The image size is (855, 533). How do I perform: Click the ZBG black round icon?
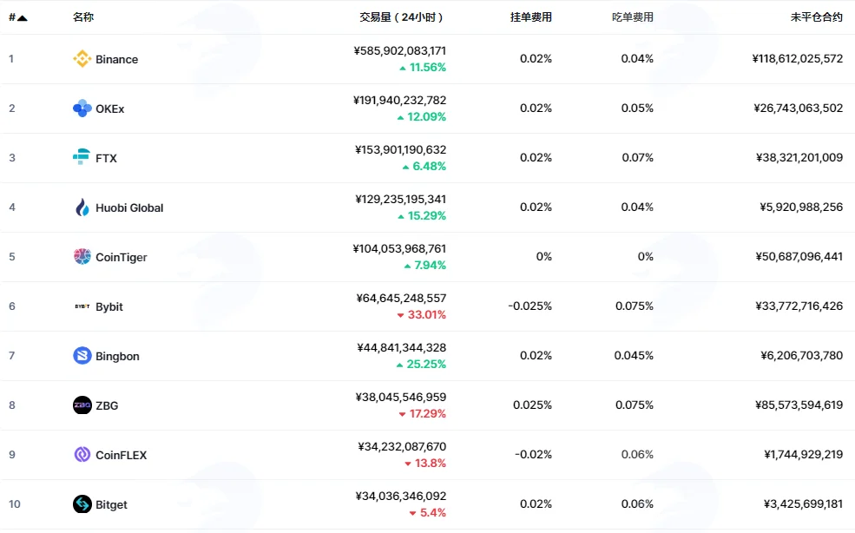(x=82, y=405)
